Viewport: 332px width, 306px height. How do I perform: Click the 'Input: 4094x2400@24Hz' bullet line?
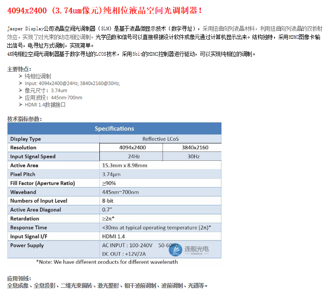72,83
